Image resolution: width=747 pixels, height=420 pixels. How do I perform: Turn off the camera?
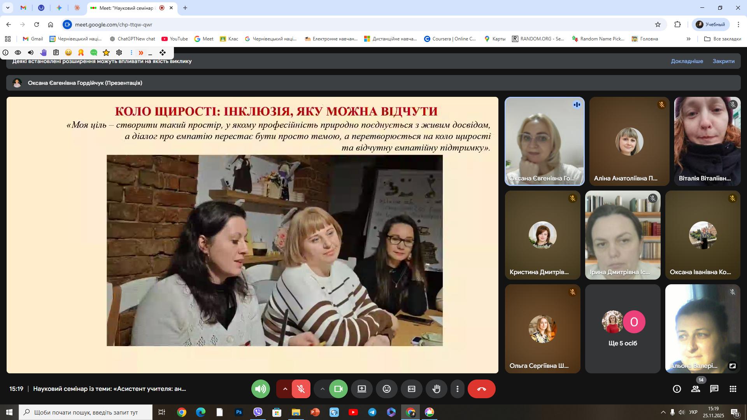[338, 389]
